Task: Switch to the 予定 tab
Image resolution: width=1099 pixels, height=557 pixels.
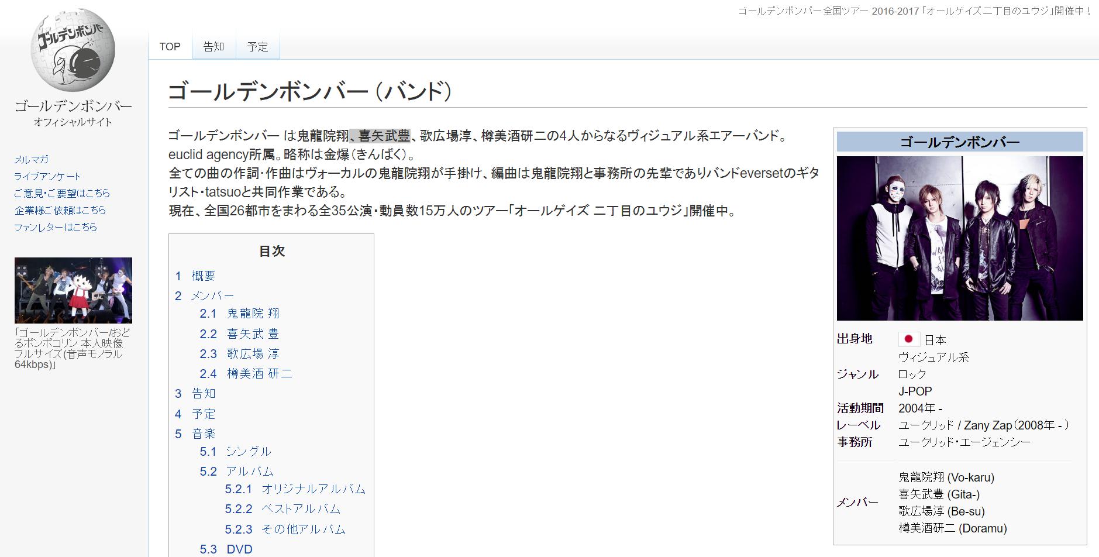Action: tap(257, 46)
